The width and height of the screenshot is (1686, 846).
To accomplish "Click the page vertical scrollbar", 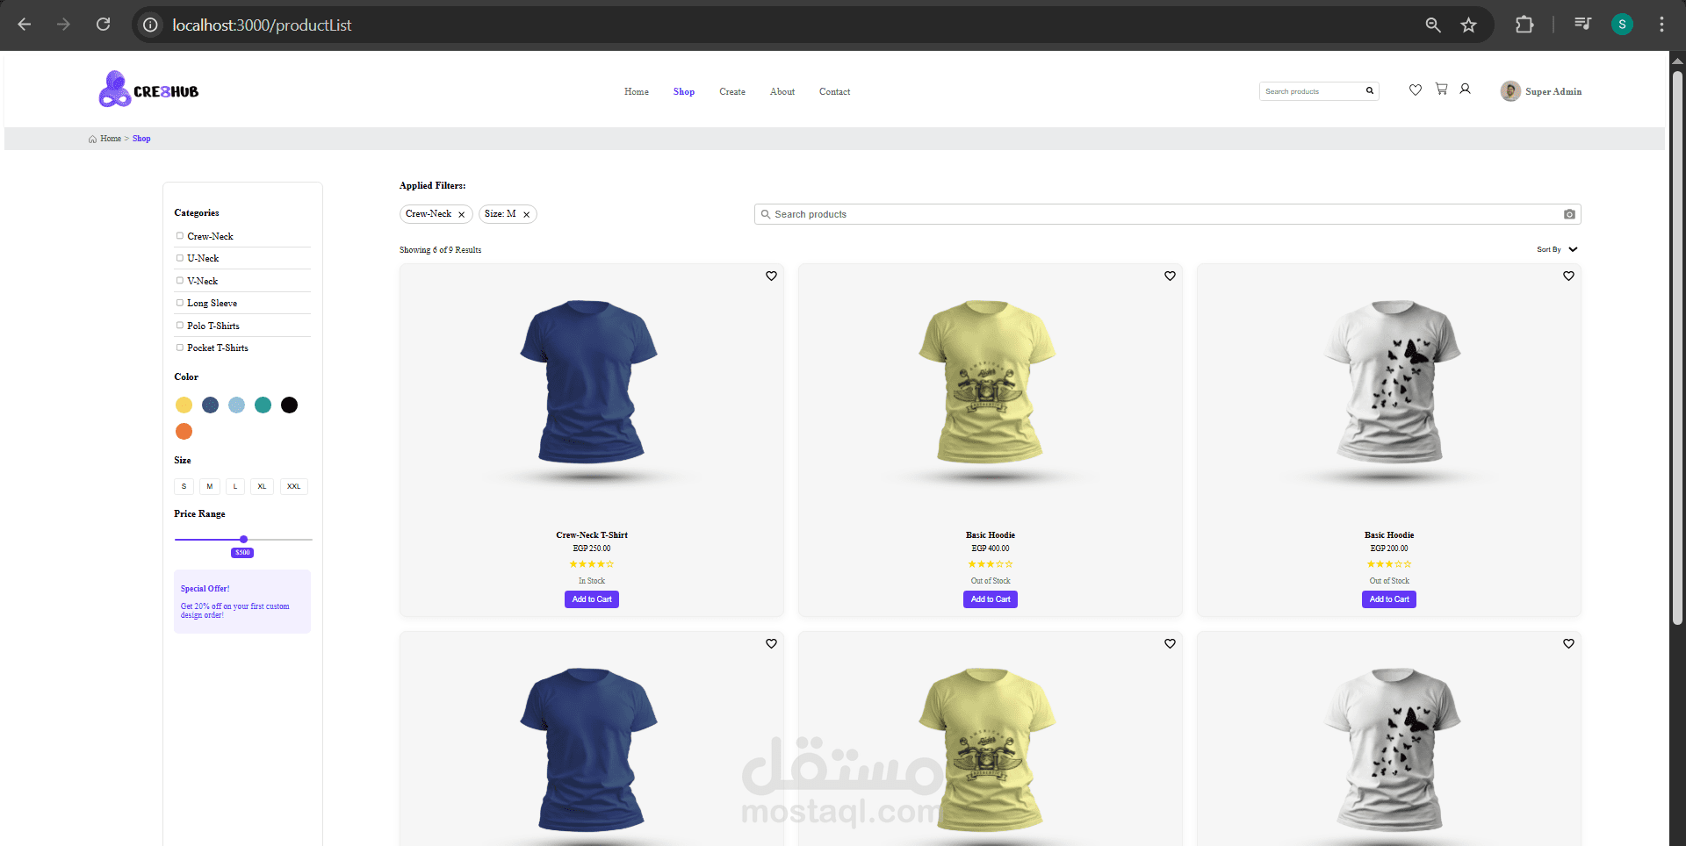I will (x=1677, y=348).
